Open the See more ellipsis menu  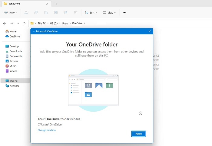coord(124,13)
